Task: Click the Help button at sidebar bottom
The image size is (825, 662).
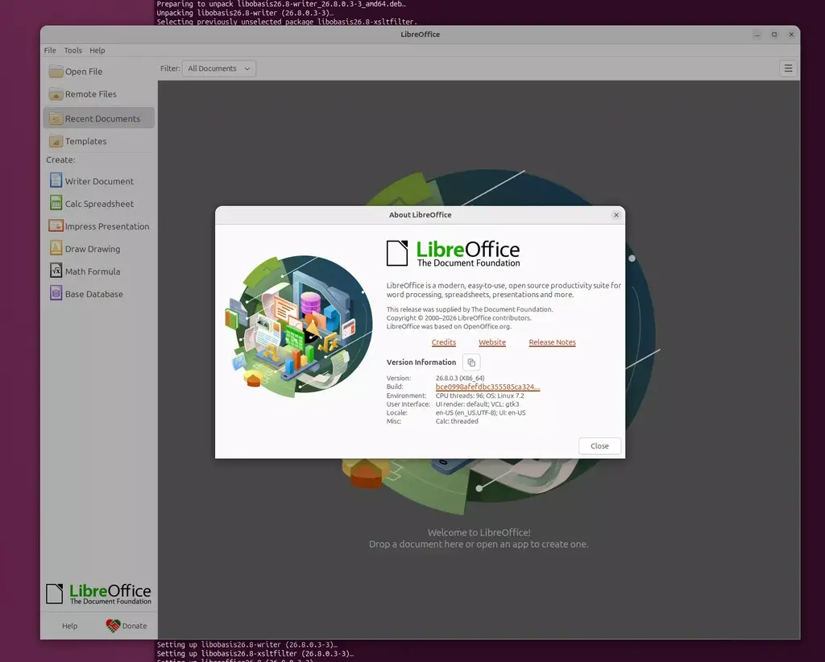Action: 69,626
